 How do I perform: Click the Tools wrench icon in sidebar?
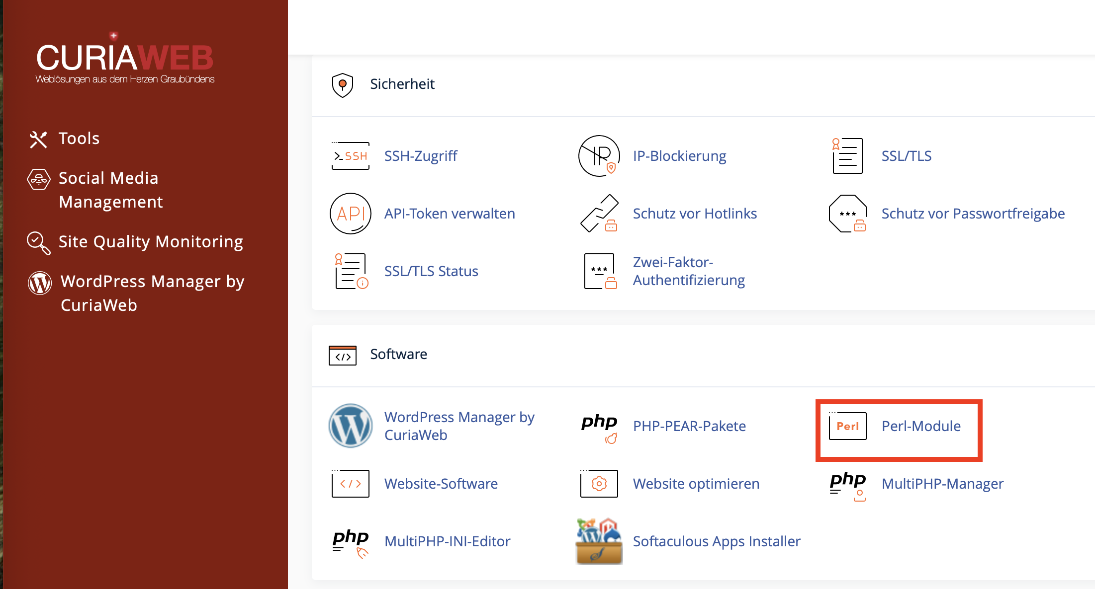click(38, 140)
